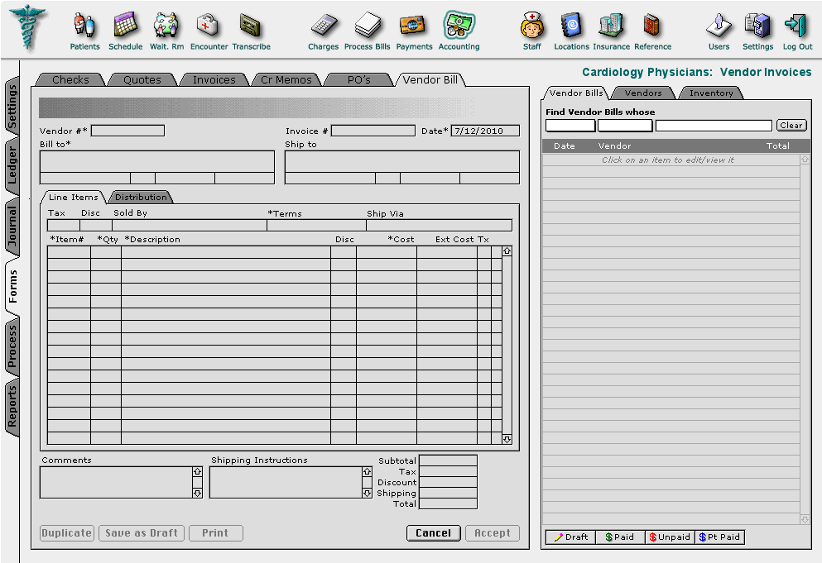
Task: Clear the vendor bill search
Action: (x=791, y=125)
